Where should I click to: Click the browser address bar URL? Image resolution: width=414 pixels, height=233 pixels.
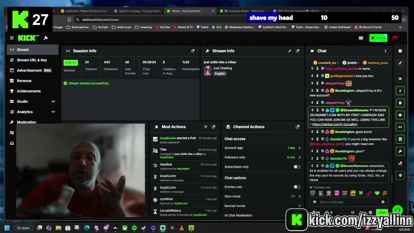coord(101,20)
